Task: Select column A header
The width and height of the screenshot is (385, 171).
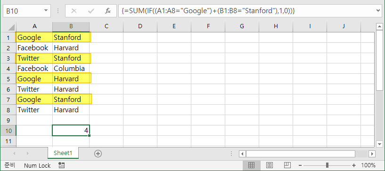Action: [34, 26]
